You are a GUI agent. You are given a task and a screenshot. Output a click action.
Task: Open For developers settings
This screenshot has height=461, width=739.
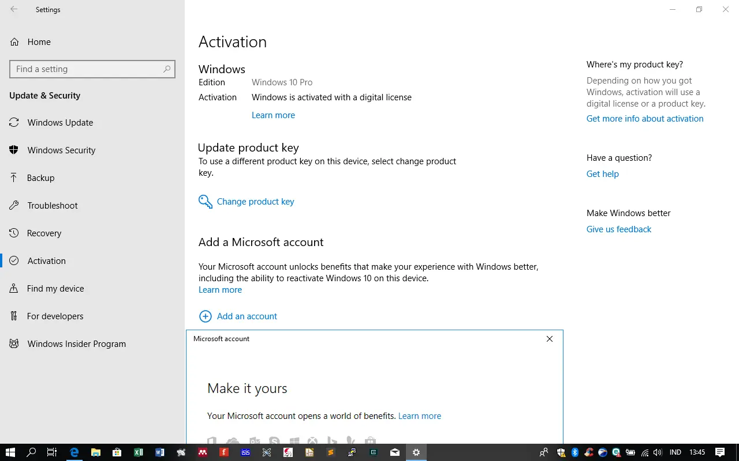point(55,316)
